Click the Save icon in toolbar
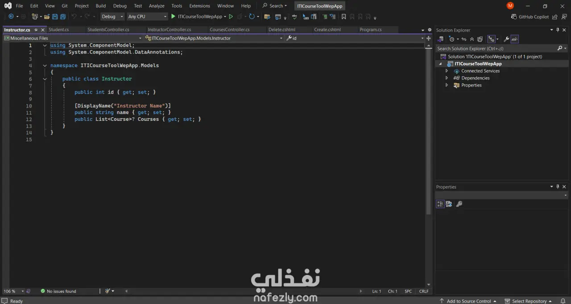Image resolution: width=571 pixels, height=304 pixels. coord(55,16)
